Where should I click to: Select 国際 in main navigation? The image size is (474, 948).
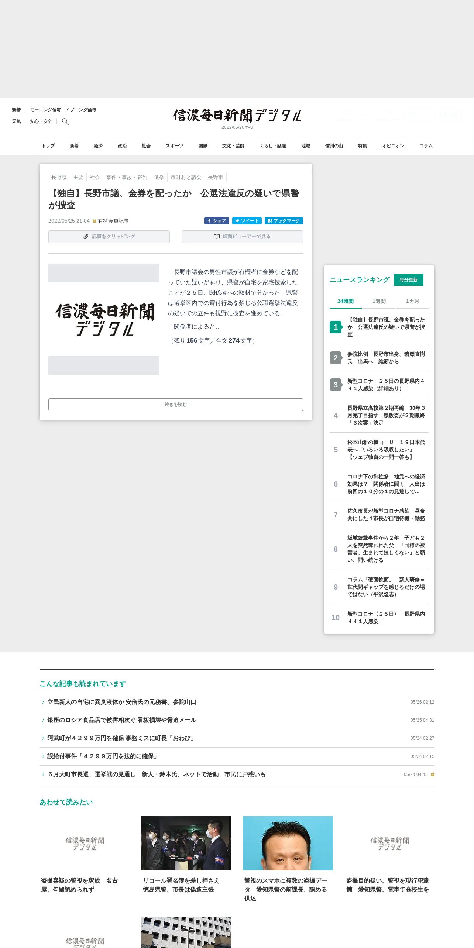click(x=203, y=146)
